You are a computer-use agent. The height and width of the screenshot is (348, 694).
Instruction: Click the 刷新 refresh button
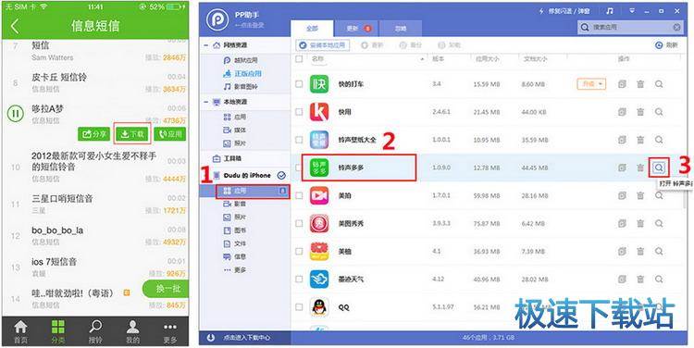(666, 45)
